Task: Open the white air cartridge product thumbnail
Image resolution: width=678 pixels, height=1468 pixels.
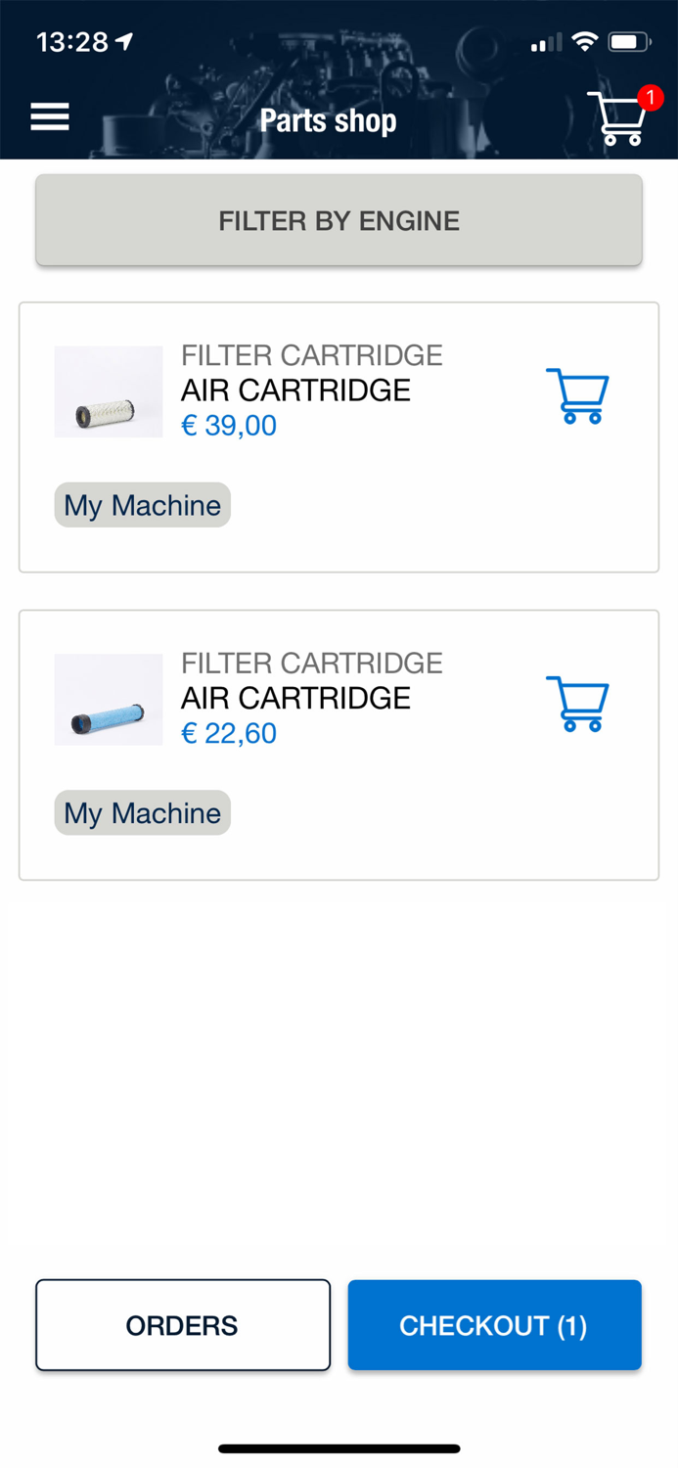Action: point(108,391)
